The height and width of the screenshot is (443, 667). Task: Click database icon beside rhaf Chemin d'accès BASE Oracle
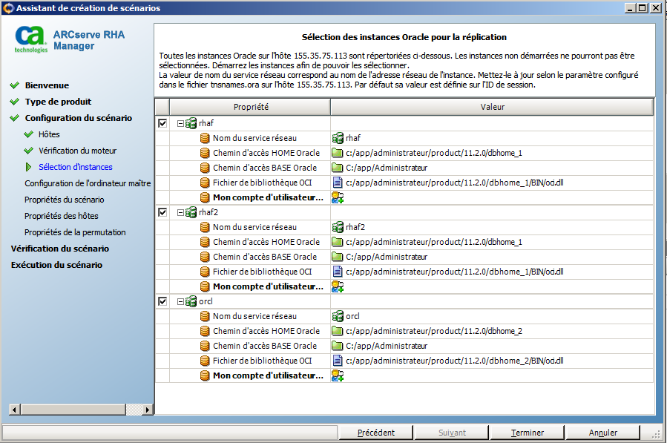coord(205,168)
